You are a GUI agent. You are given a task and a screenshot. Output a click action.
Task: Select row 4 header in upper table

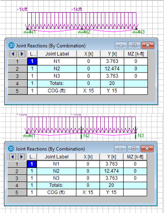[x=17, y=84]
